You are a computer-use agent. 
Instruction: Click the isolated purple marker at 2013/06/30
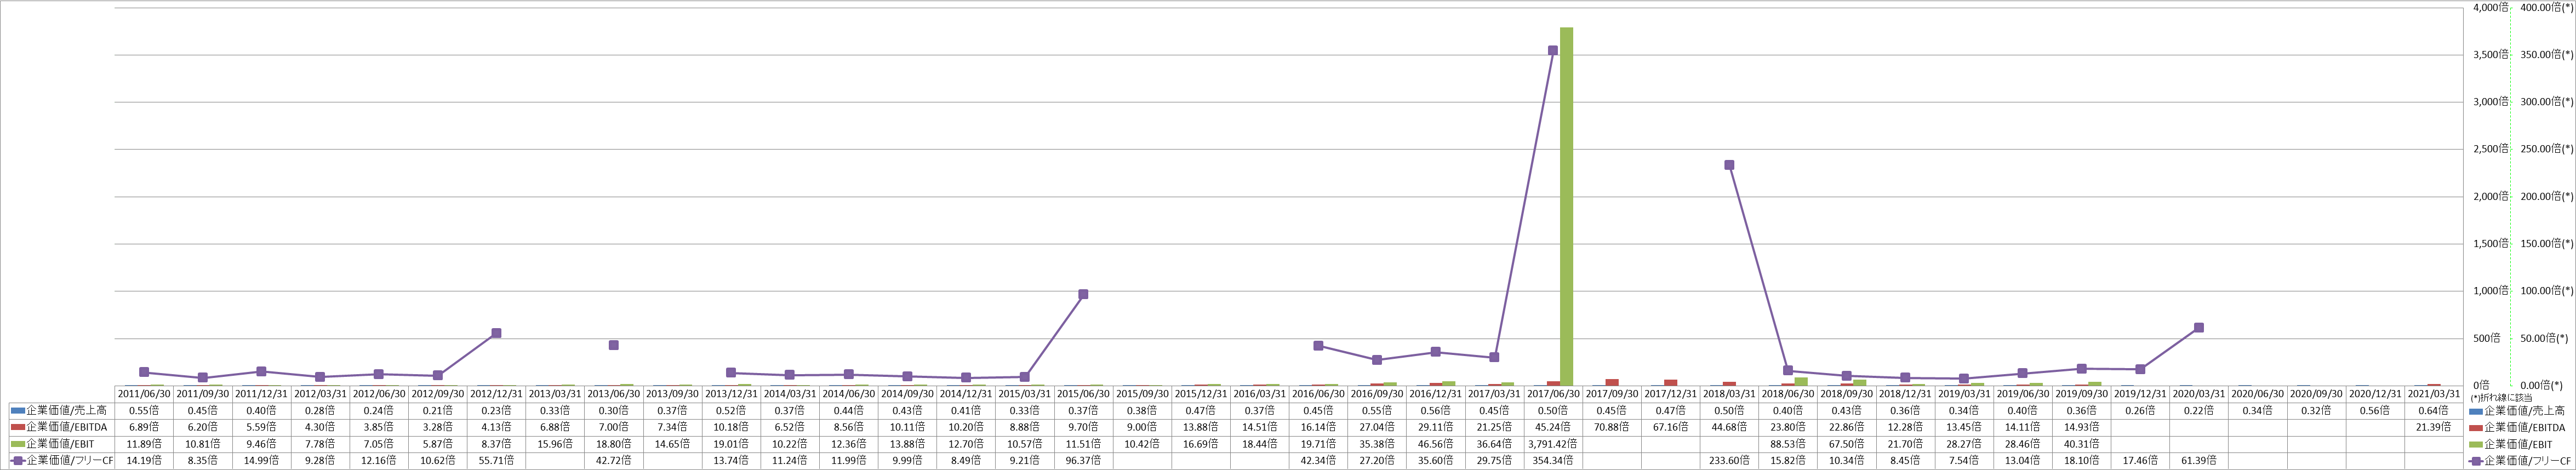[x=614, y=345]
